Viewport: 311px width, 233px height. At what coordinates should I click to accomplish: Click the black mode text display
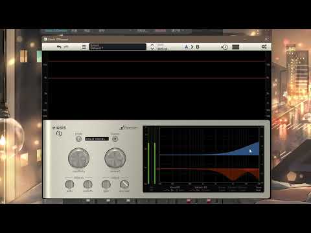[97, 139]
